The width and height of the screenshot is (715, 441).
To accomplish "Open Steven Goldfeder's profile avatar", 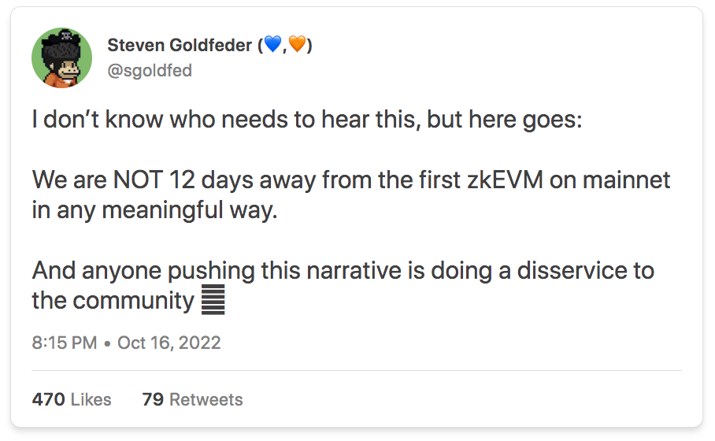I will [x=61, y=58].
